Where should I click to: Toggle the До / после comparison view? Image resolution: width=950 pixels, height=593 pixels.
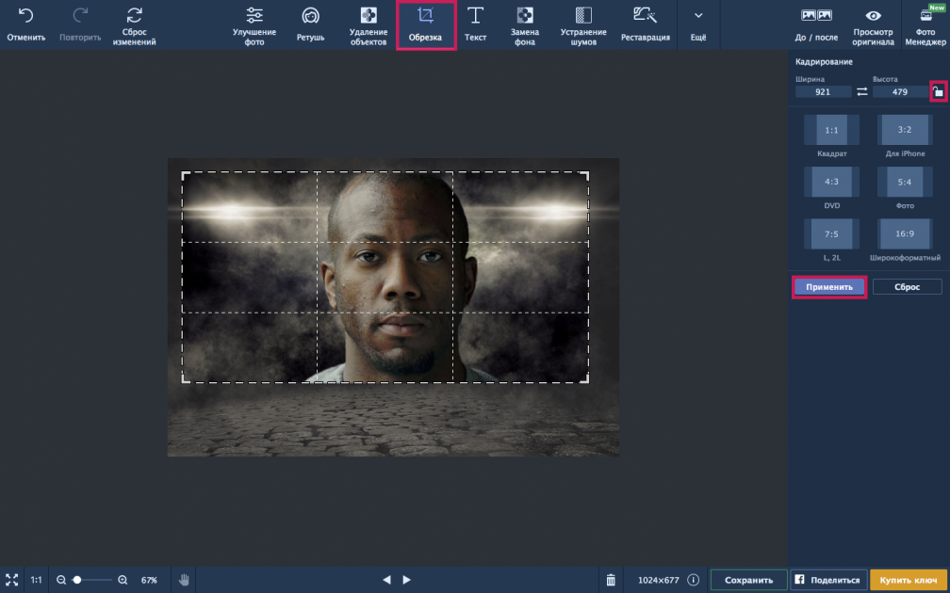[816, 25]
